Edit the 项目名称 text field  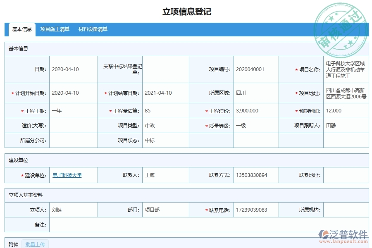click(345, 69)
